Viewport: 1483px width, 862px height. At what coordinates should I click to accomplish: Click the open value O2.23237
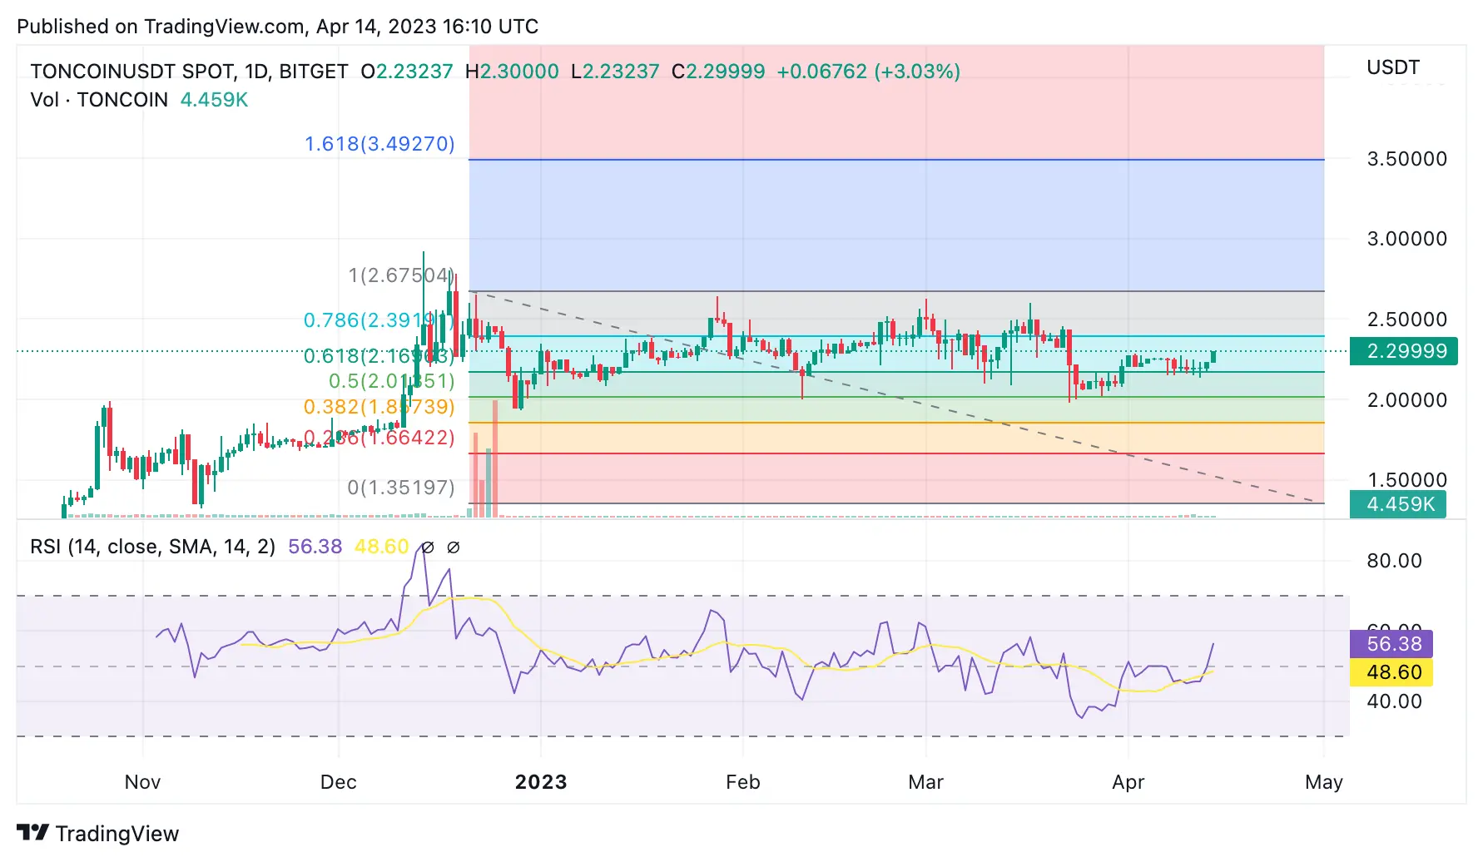point(407,72)
